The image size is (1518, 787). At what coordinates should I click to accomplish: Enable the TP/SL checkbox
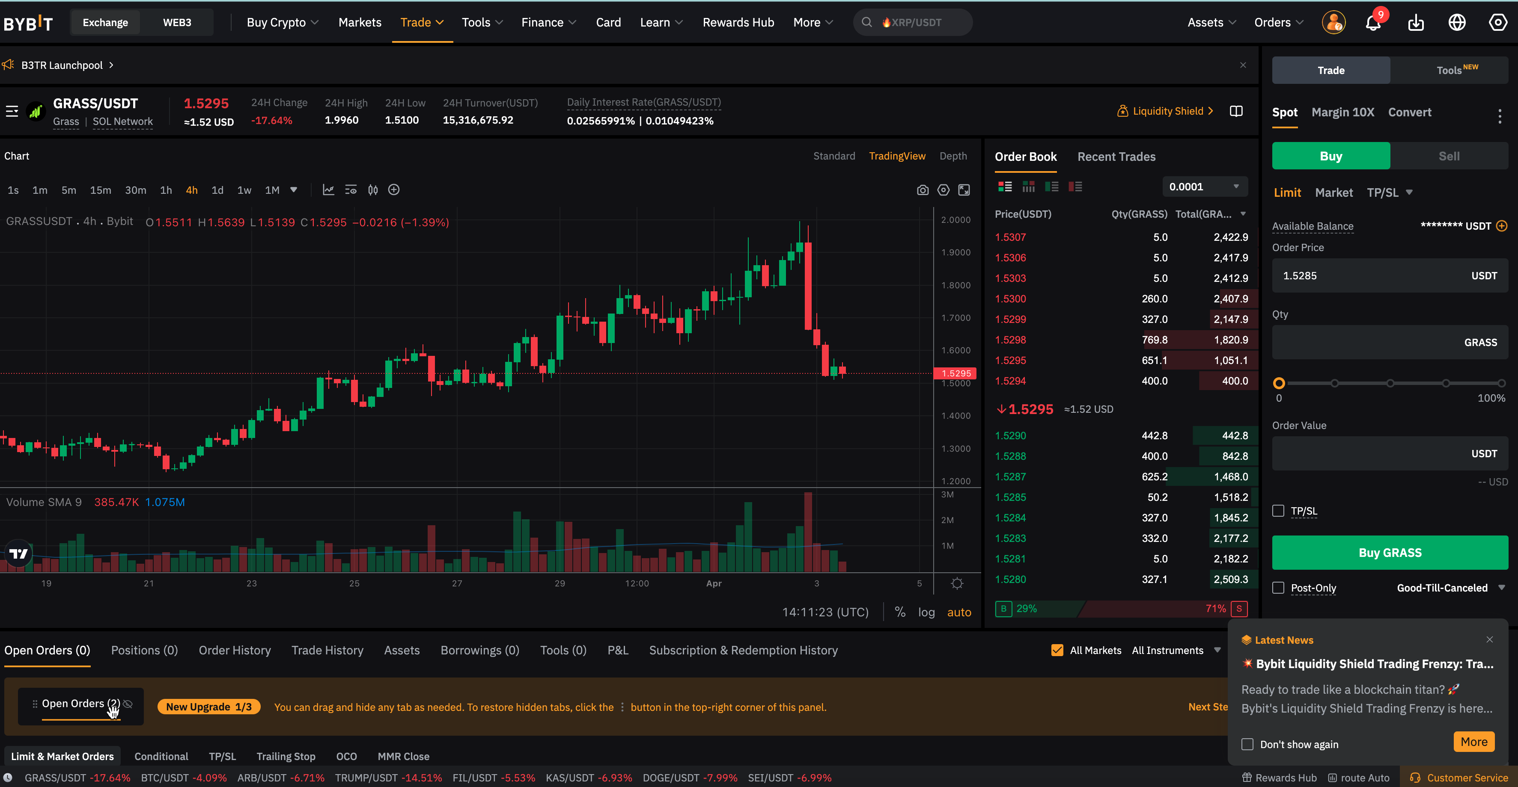1278,511
